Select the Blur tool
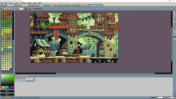Viewport: 176px width, 99px height. (174, 40)
